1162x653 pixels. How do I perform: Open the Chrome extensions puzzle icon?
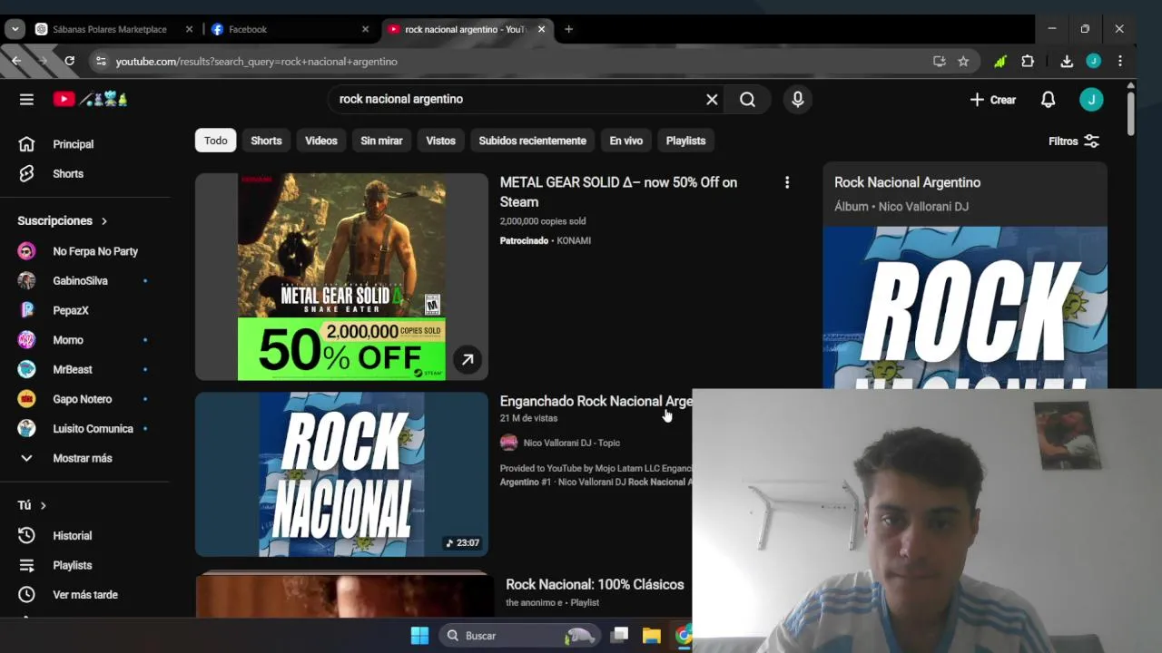tap(1028, 61)
